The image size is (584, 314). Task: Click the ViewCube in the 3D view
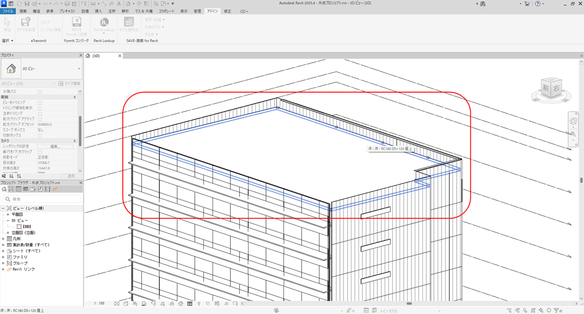click(551, 87)
